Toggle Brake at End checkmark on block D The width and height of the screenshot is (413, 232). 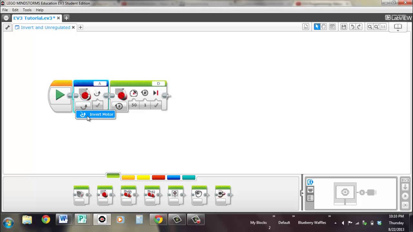pos(156,105)
